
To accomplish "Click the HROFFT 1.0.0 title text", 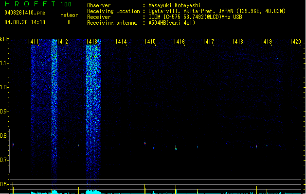I will (x=38, y=4).
